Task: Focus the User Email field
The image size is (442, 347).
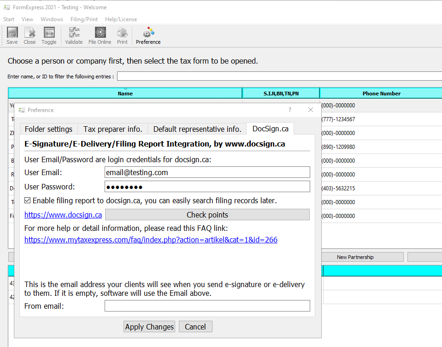Action: [x=207, y=172]
